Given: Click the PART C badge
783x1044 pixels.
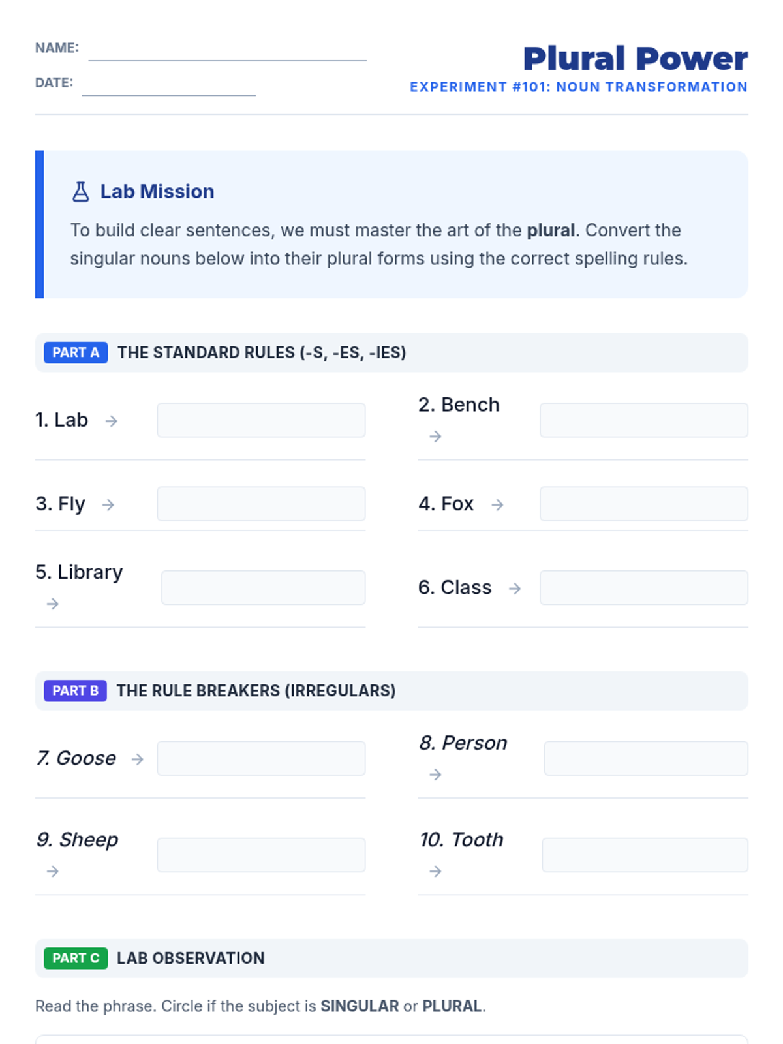Looking at the screenshot, I should [76, 958].
